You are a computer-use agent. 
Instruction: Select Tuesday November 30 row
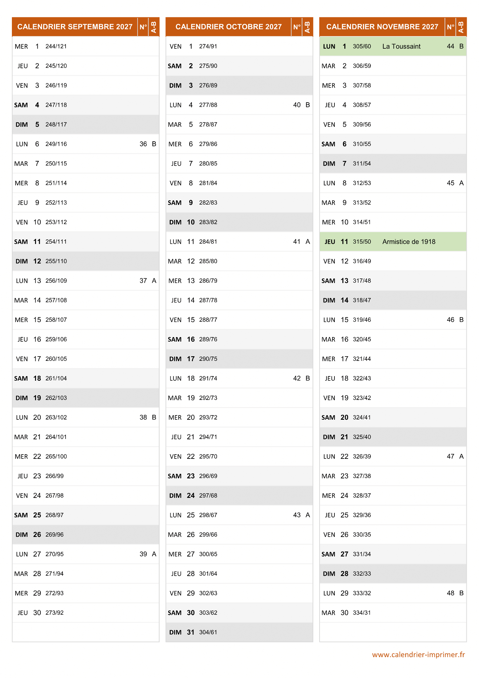[393, 612]
